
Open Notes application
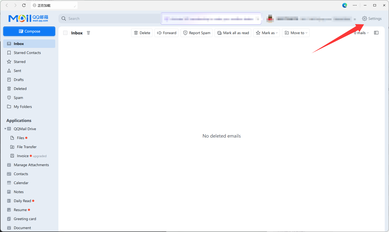[29, 192]
